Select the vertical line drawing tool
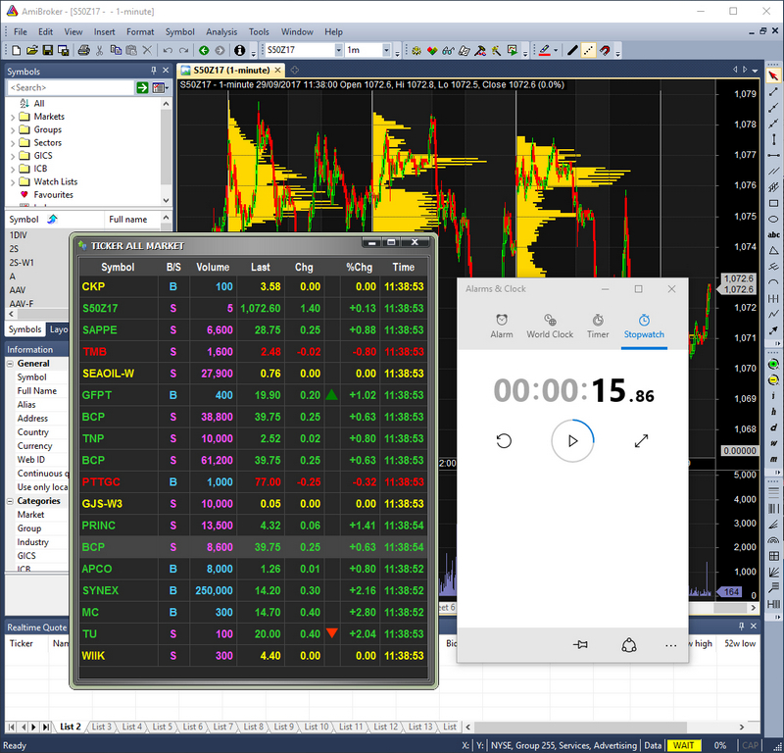Image resolution: width=784 pixels, height=753 pixels. coord(773,139)
